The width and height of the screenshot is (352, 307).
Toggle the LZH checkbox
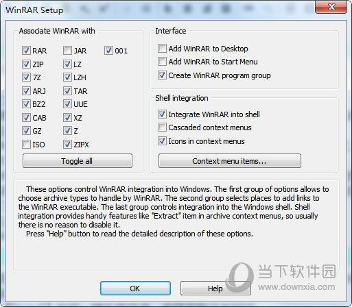(67, 77)
